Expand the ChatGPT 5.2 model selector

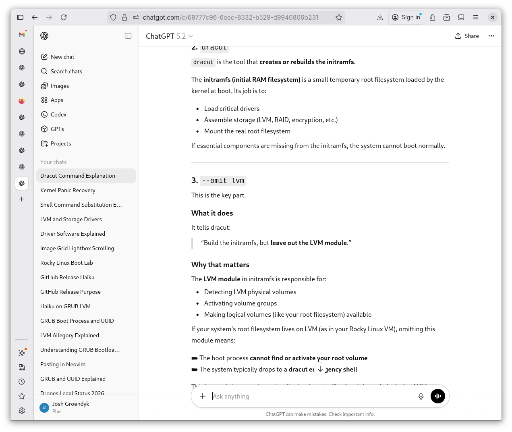pyautogui.click(x=169, y=36)
